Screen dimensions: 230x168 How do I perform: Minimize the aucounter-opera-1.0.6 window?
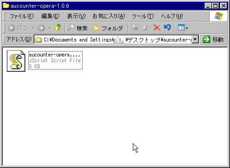208,6
